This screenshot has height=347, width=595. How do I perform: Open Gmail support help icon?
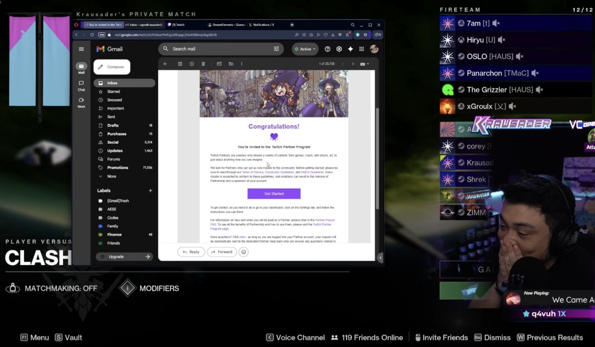point(327,49)
